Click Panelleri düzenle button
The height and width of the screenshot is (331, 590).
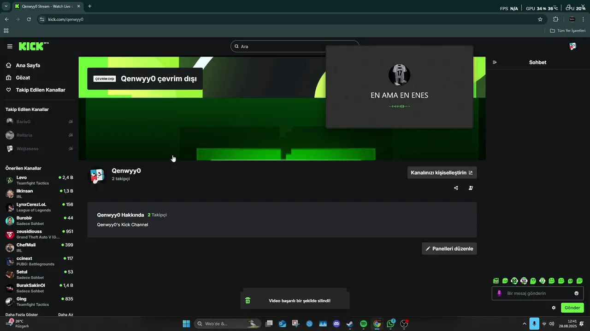coord(449,249)
